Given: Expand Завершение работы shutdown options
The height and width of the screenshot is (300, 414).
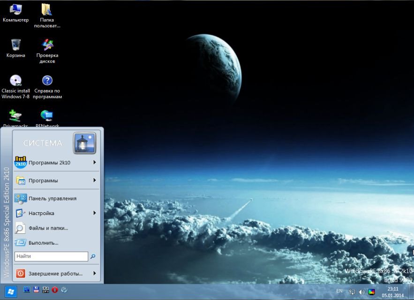Looking at the screenshot, I should pyautogui.click(x=94, y=273).
